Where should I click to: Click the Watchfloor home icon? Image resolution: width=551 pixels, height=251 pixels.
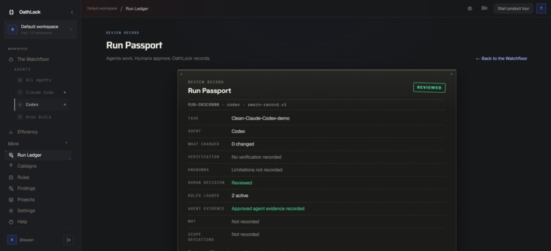(11, 59)
